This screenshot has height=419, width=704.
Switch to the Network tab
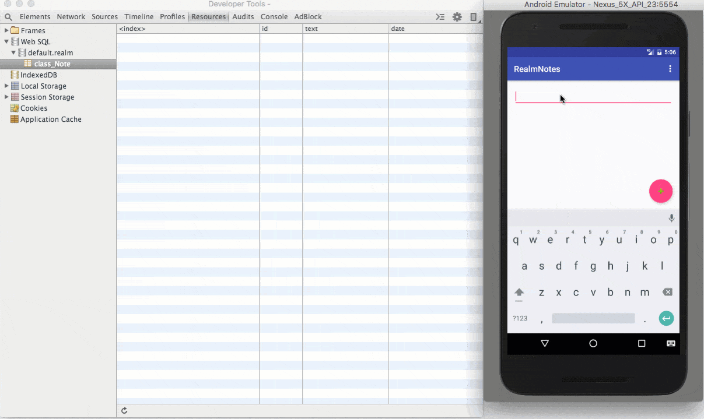71,17
